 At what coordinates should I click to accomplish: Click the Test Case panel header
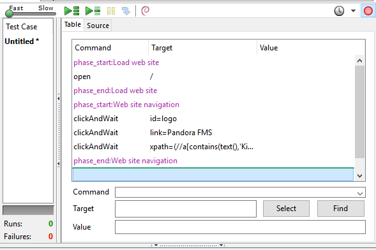pyautogui.click(x=22, y=27)
